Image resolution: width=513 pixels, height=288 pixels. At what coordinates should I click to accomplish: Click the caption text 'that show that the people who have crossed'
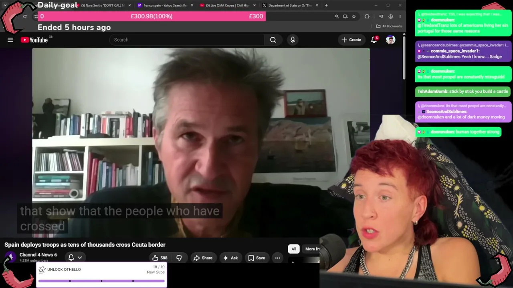[120, 218]
